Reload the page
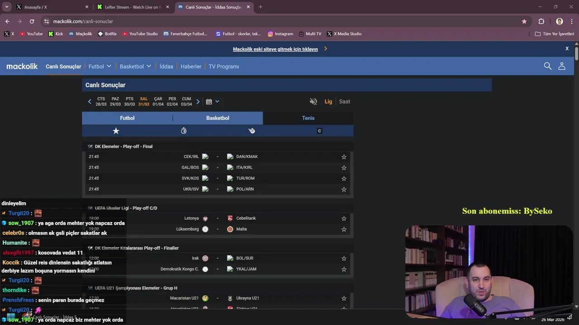Image resolution: width=579 pixels, height=325 pixels. click(32, 21)
